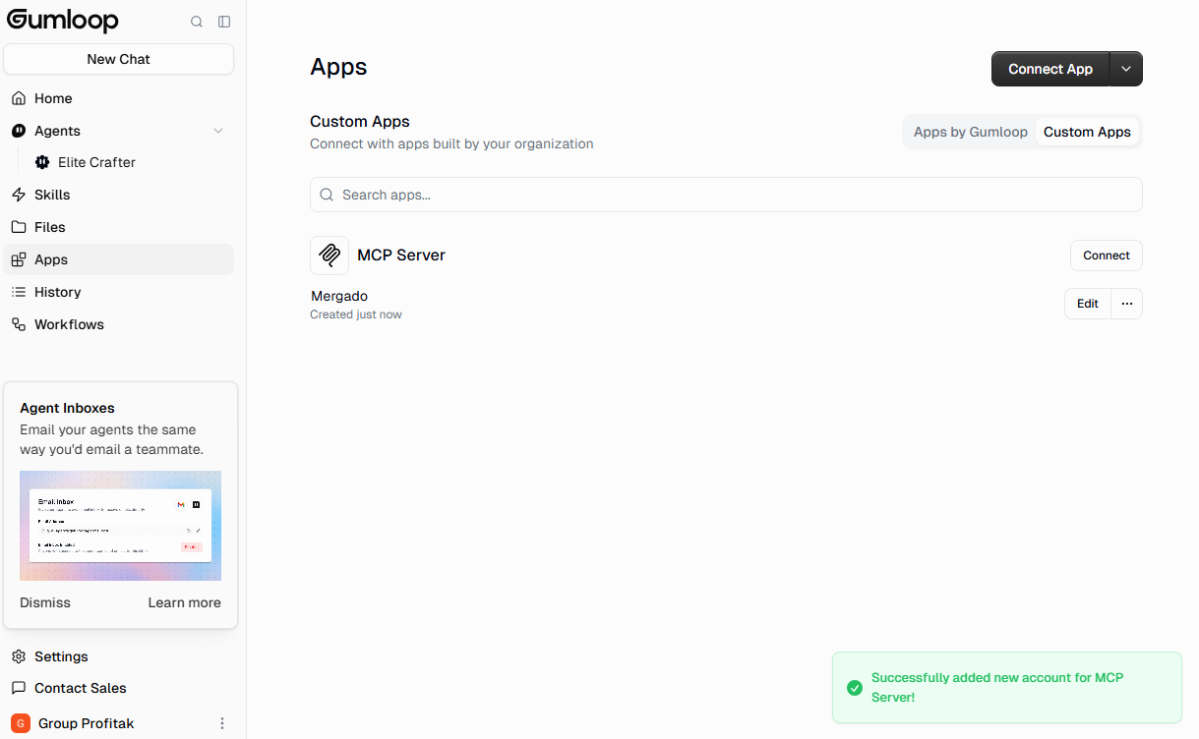The width and height of the screenshot is (1199, 739).
Task: Collapse sidebar with panel toggle icon
Action: (x=224, y=22)
